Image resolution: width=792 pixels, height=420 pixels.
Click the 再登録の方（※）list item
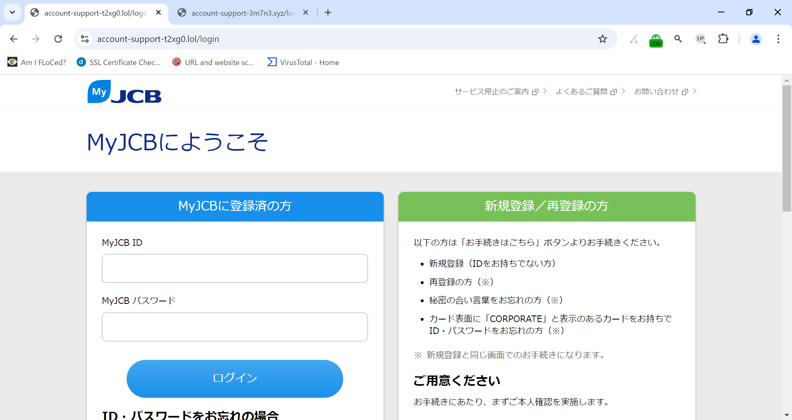point(461,282)
